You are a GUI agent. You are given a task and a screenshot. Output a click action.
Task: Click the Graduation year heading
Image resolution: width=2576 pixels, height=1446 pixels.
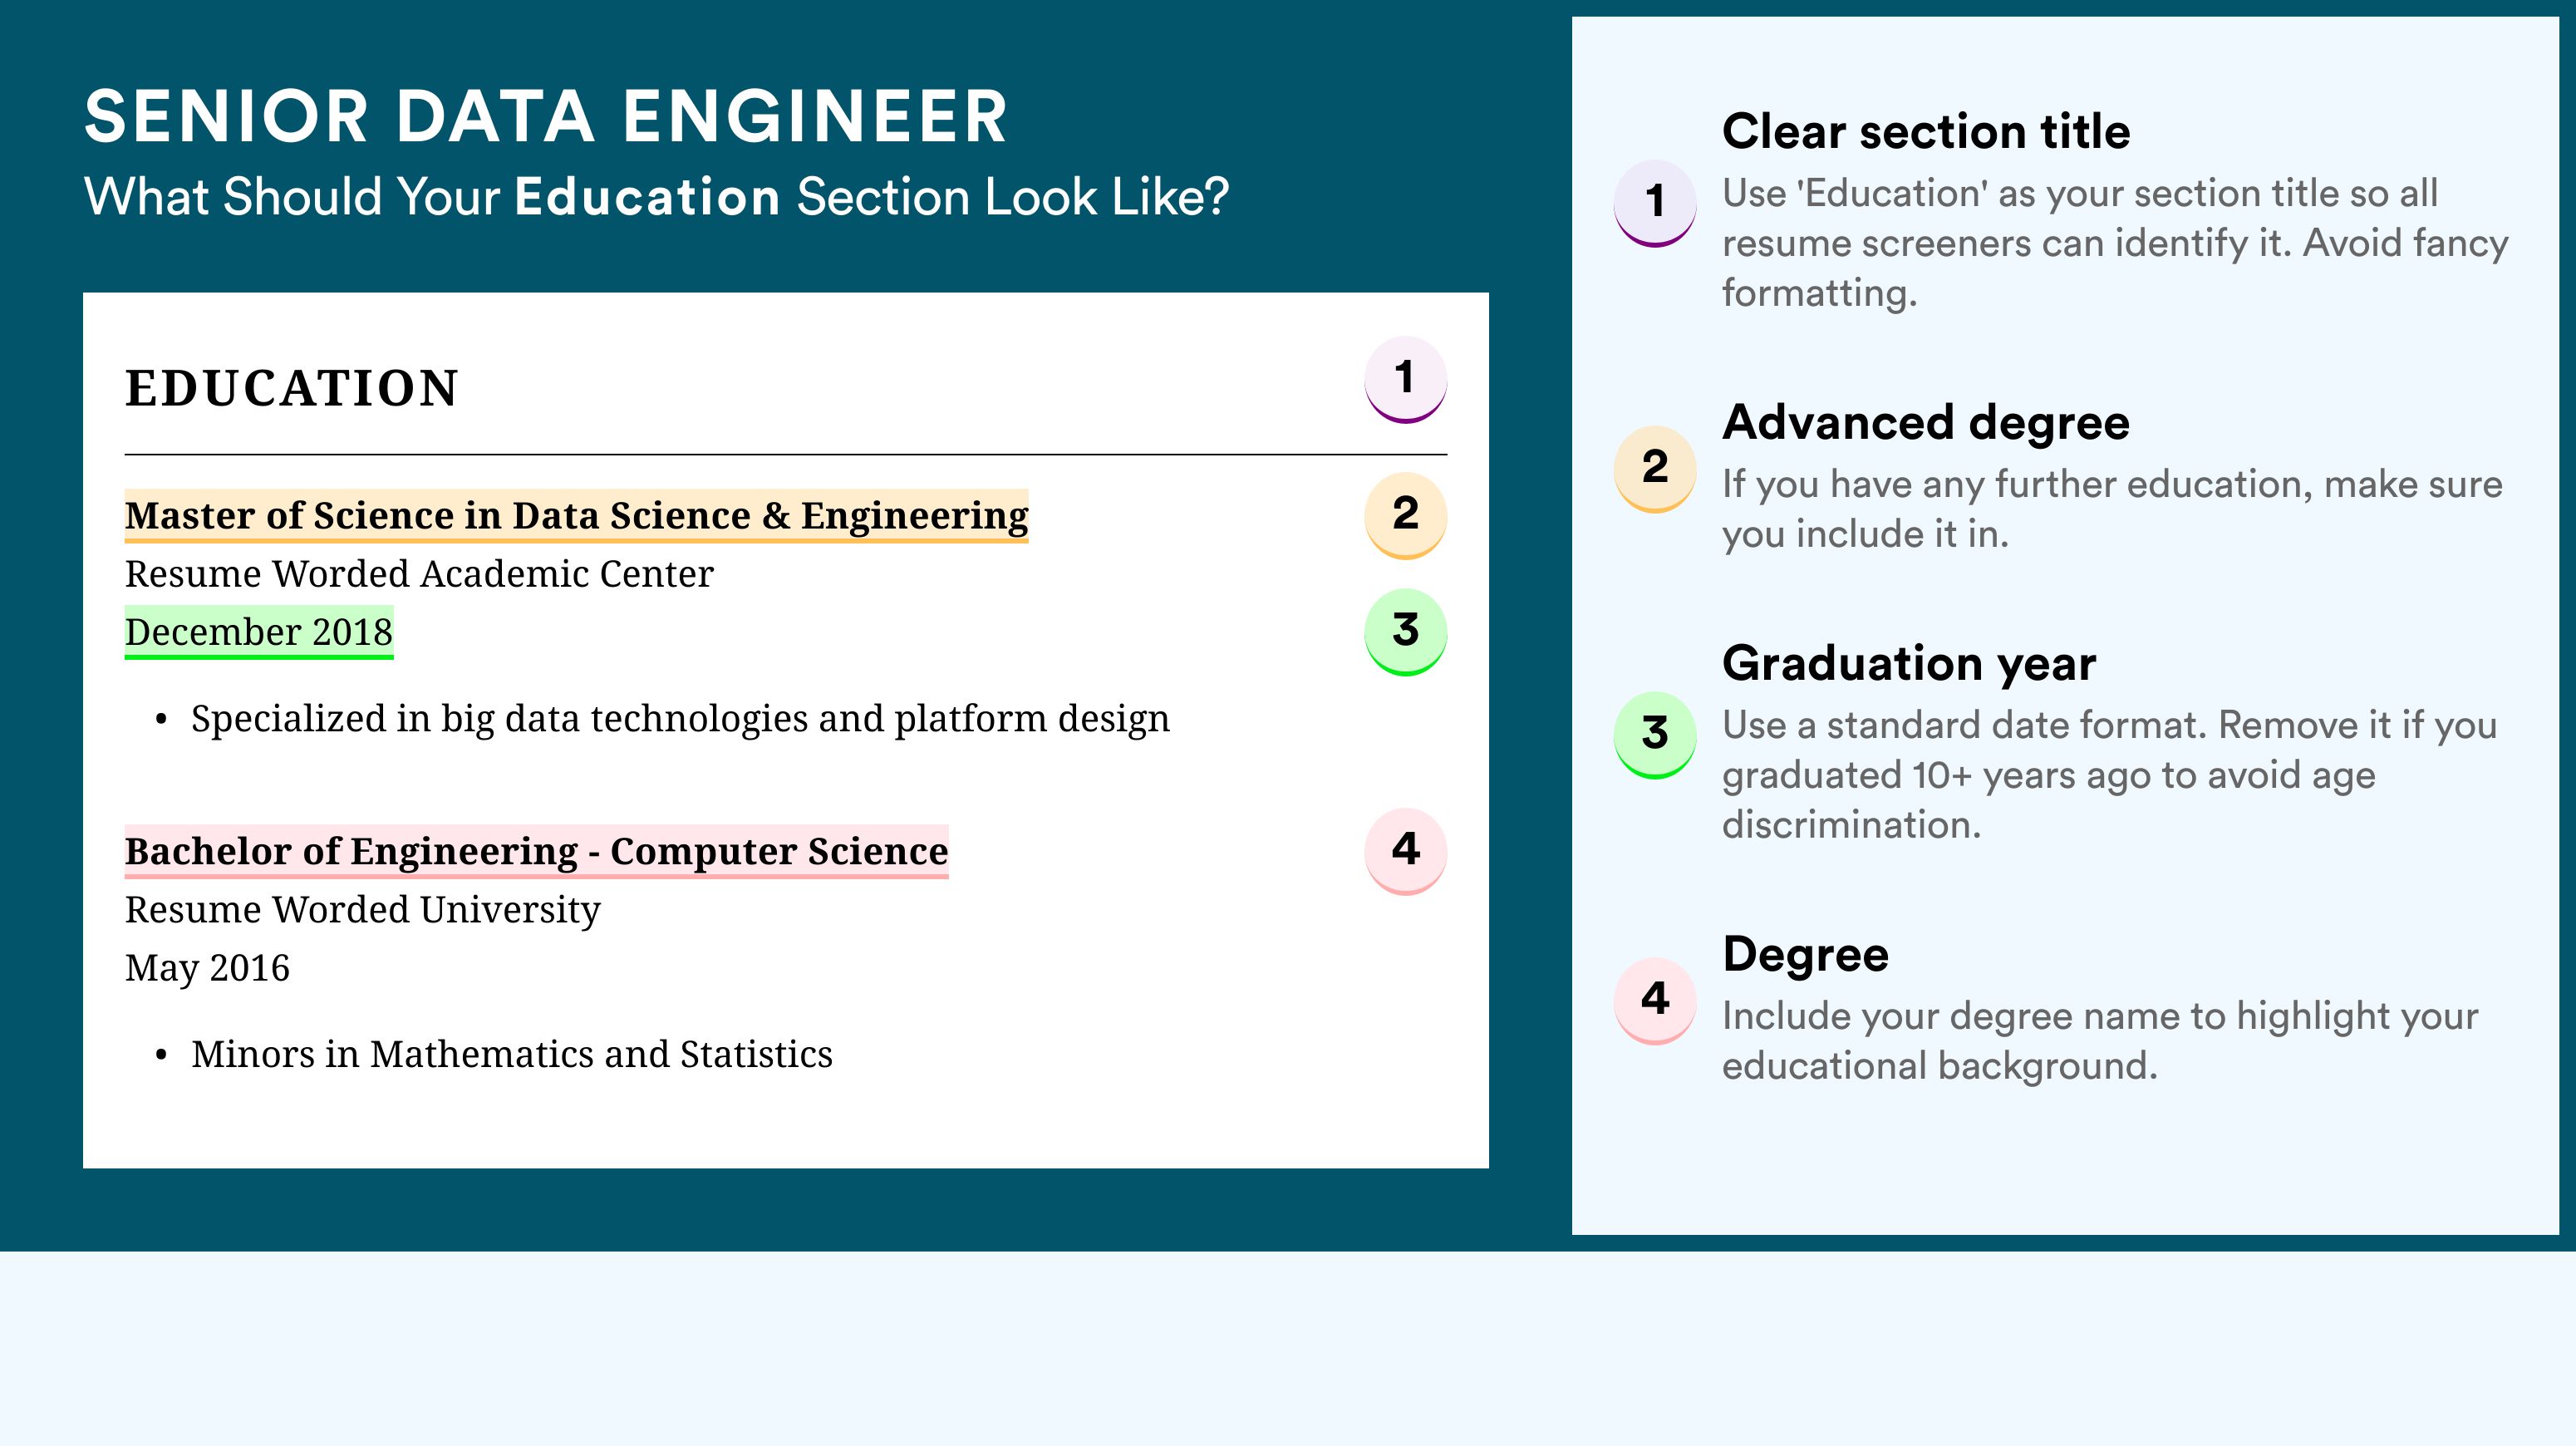[x=1909, y=664]
